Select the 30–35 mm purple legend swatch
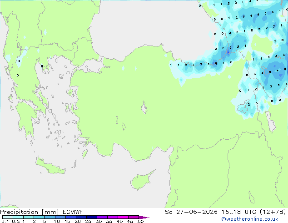The image size is (288, 223). [102, 217]
